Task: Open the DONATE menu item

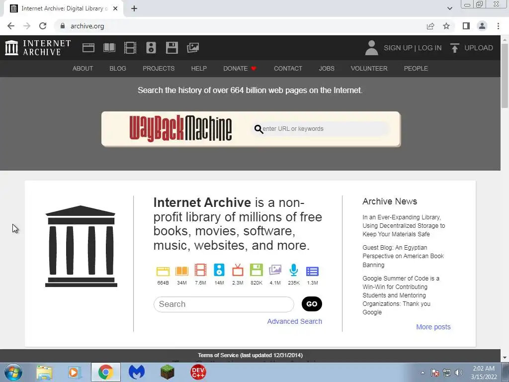Action: 240,69
